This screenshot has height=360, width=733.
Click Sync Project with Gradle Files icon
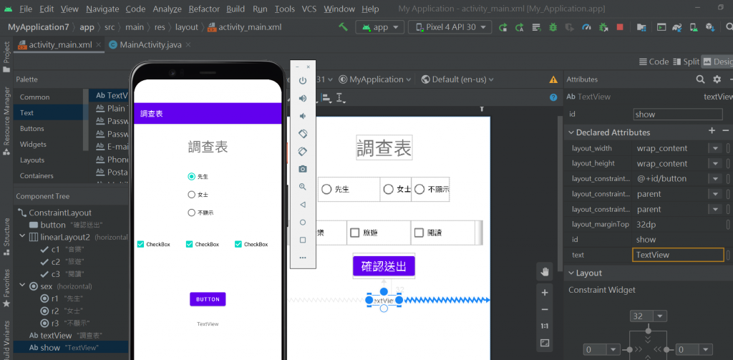[x=677, y=27]
